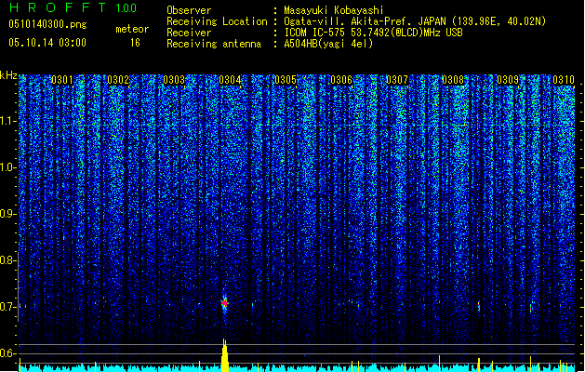Click the 0306 time marker
This screenshot has width=585, height=372.
341,80
